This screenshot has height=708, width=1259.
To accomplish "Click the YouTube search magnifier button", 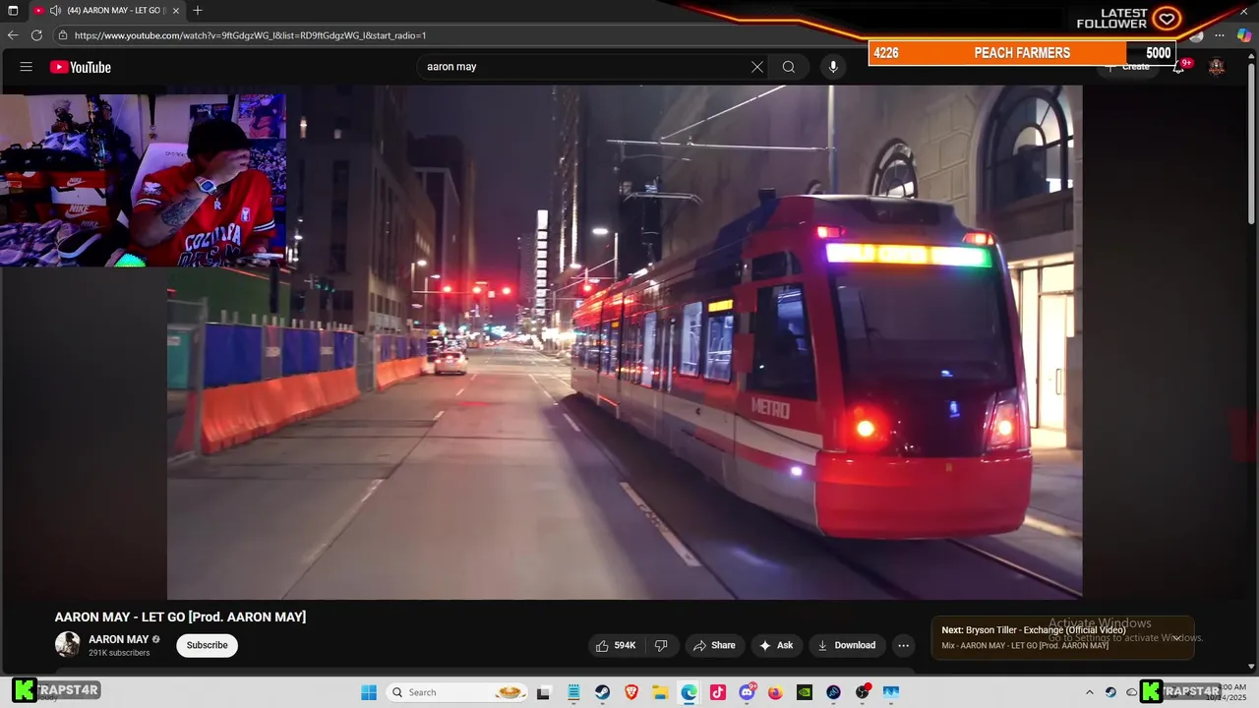I will pos(789,67).
